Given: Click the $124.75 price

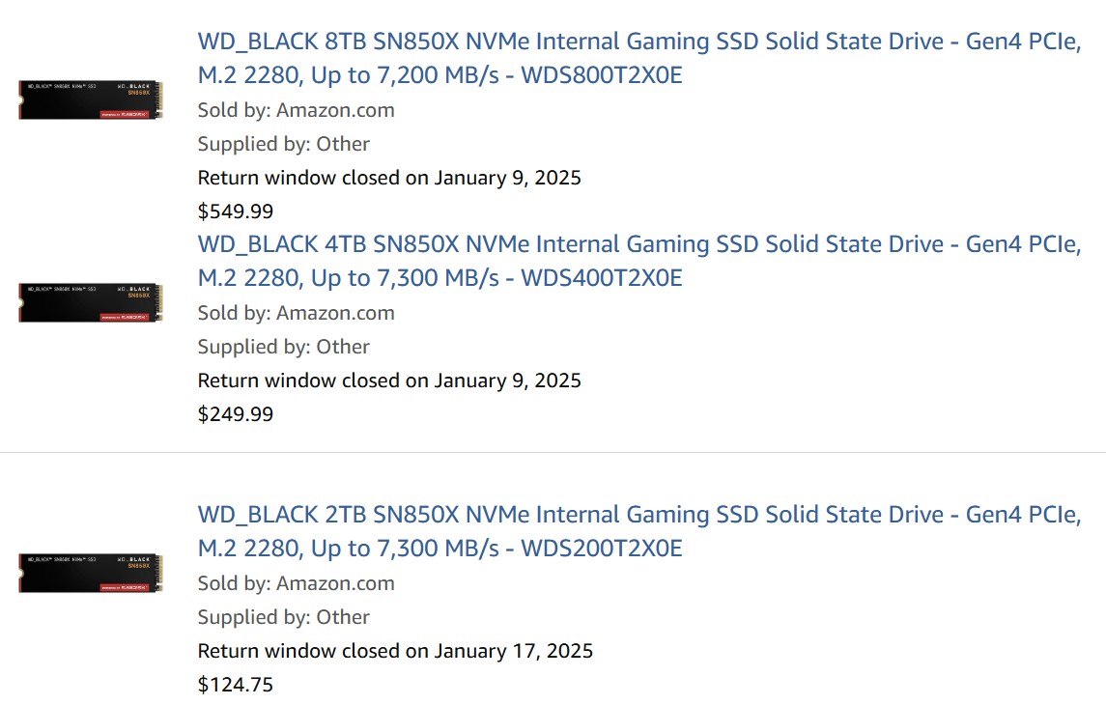Looking at the screenshot, I should [236, 685].
